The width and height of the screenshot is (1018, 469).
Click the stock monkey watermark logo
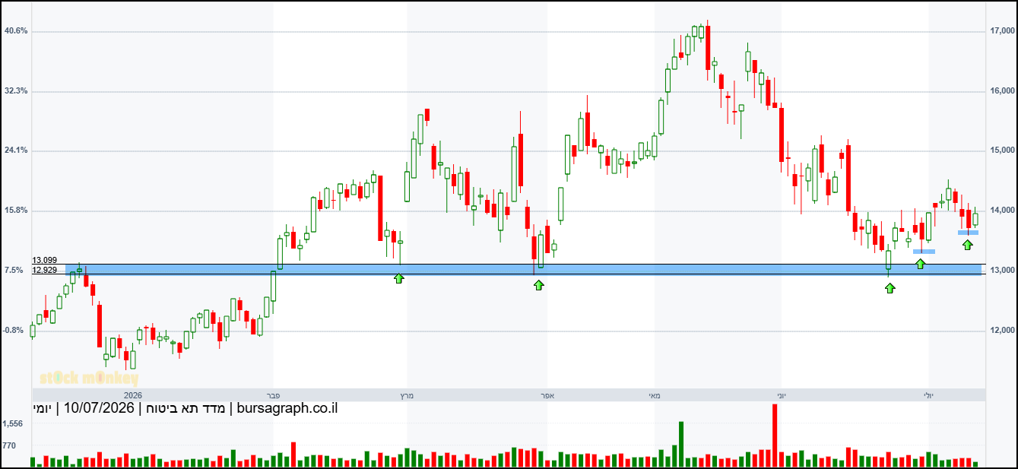(89, 378)
